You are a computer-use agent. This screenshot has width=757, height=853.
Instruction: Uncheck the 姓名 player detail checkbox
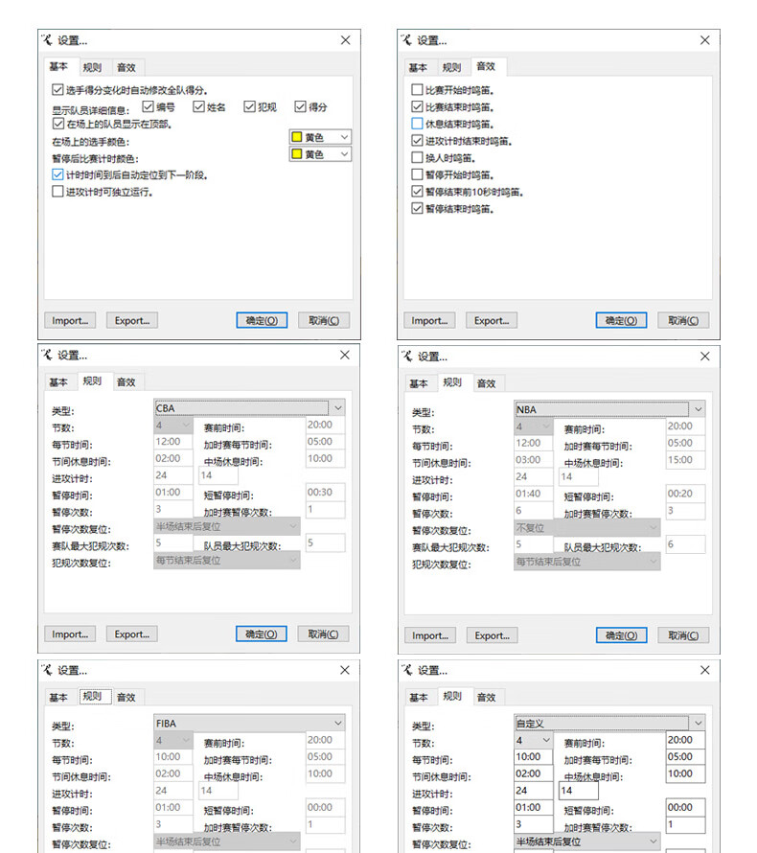(x=199, y=106)
